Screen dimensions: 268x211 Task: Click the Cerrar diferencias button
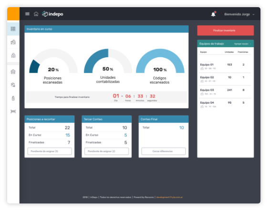click(x=164, y=151)
